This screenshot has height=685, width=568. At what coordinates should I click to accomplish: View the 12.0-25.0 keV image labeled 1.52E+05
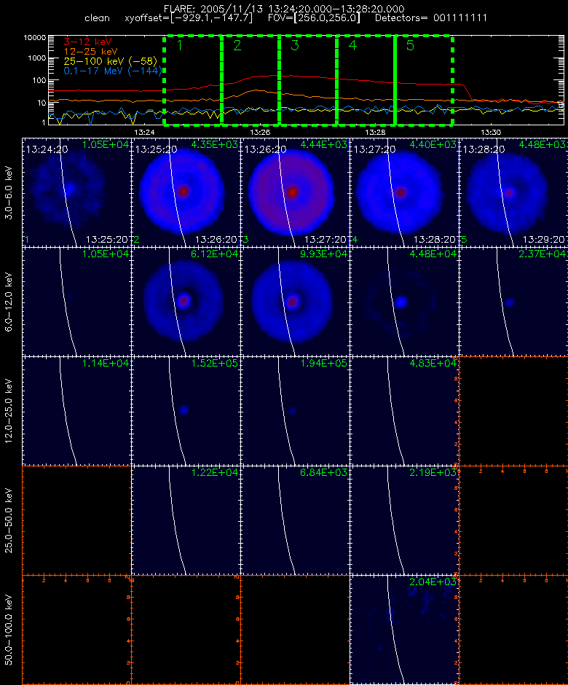pos(186,411)
